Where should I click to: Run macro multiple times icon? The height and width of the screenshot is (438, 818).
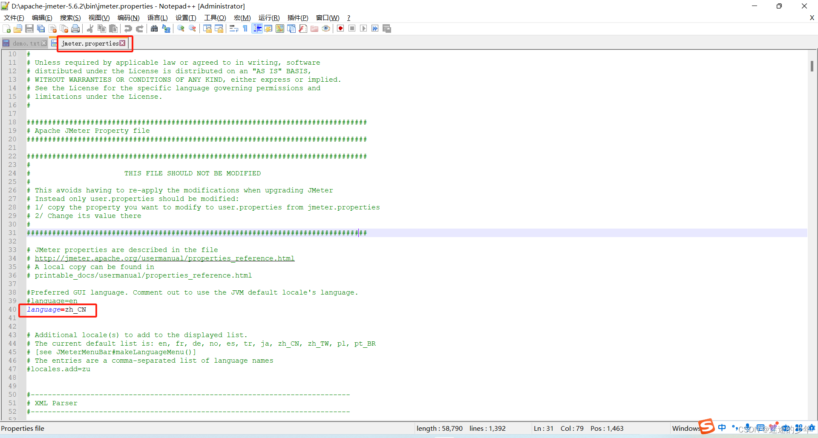coord(375,29)
